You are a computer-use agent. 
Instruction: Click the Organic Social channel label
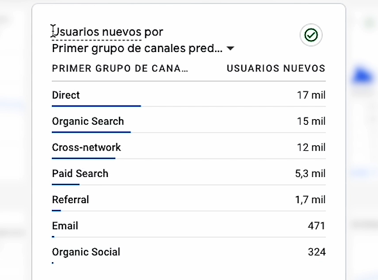86,252
